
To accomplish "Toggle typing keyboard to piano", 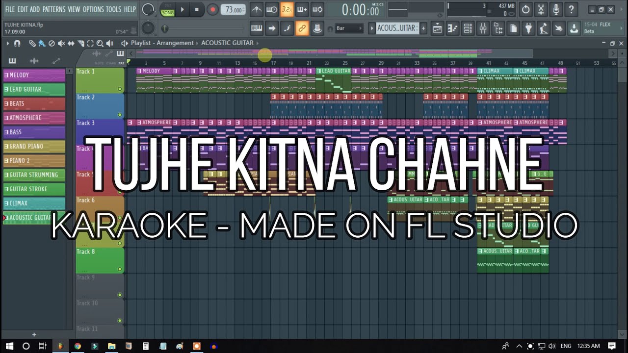I will click(x=256, y=28).
